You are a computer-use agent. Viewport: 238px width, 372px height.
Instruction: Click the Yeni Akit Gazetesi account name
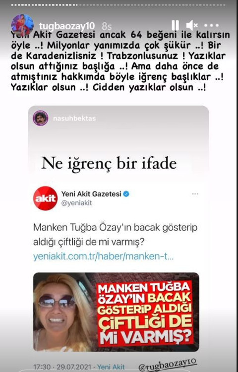pos(91,194)
